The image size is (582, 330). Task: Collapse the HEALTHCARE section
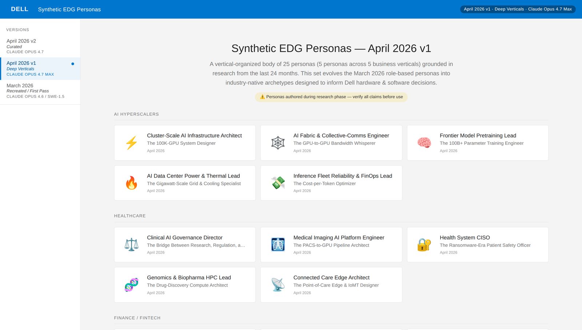(130, 216)
